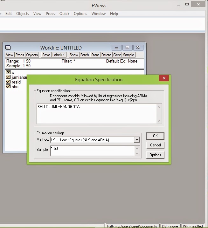This screenshot has height=228, width=208.
Task: Open the Procs menu in main menu bar
Action: click(x=50, y=14)
